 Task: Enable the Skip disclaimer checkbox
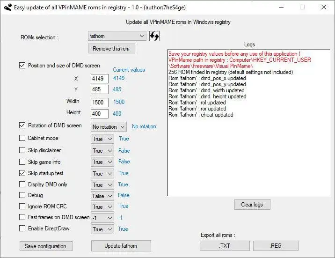(22, 150)
